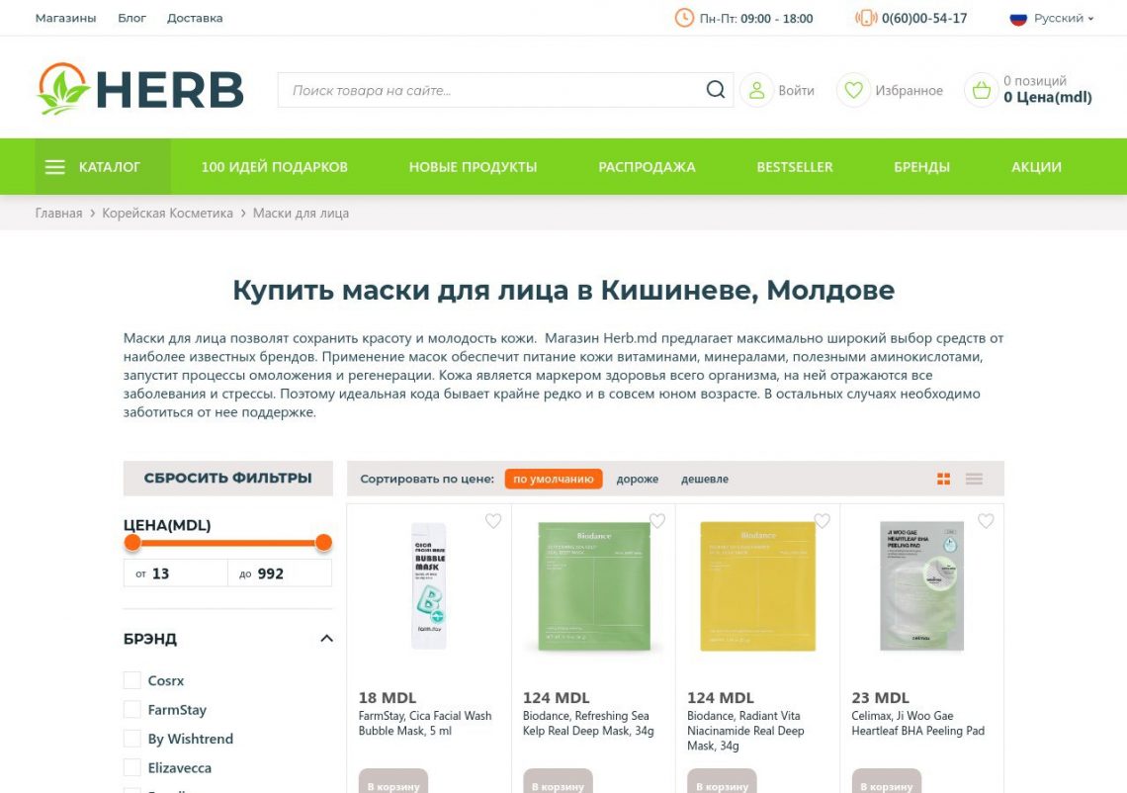Open the Блог link
Image resolution: width=1127 pixels, height=793 pixels.
[x=131, y=18]
